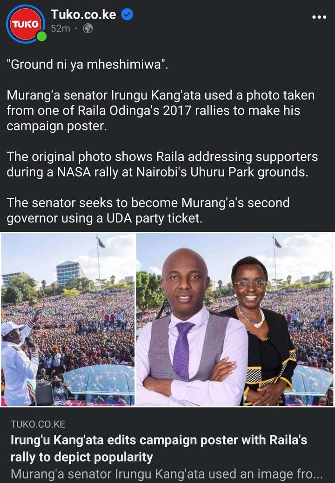The image size is (335, 483).
Task: Open the three-dot post options menu
Action: (x=319, y=17)
